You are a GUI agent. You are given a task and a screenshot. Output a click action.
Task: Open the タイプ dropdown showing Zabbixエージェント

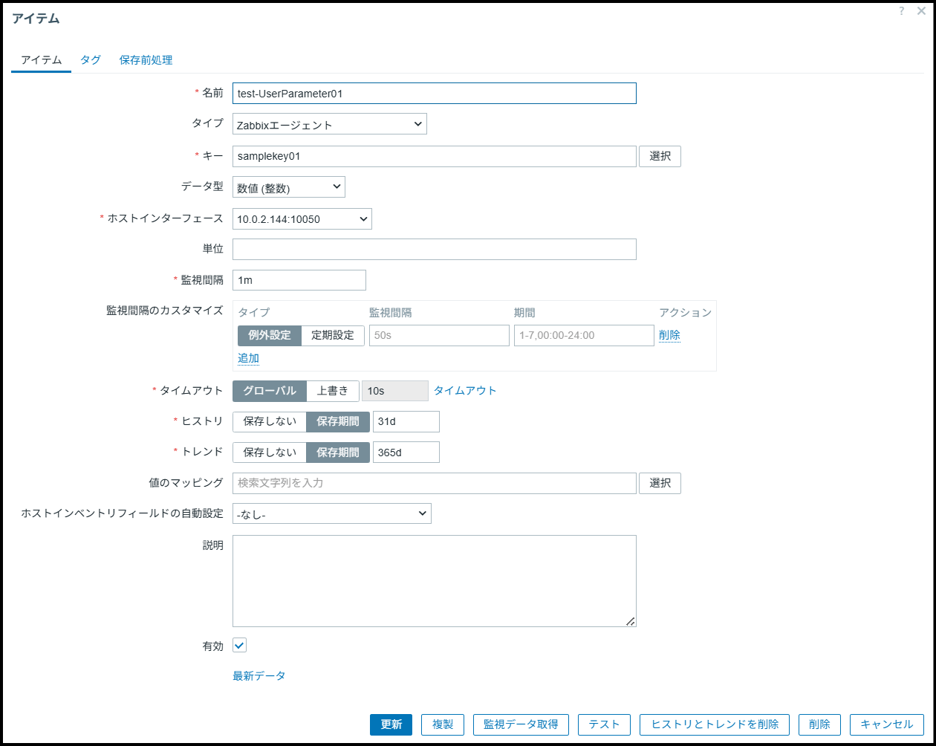pos(329,125)
